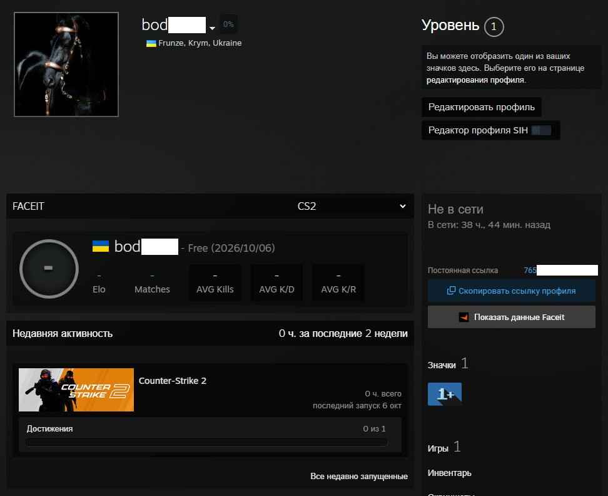Open Все недавно запущенные link
Screen dimensions: 608x496
click(x=359, y=476)
